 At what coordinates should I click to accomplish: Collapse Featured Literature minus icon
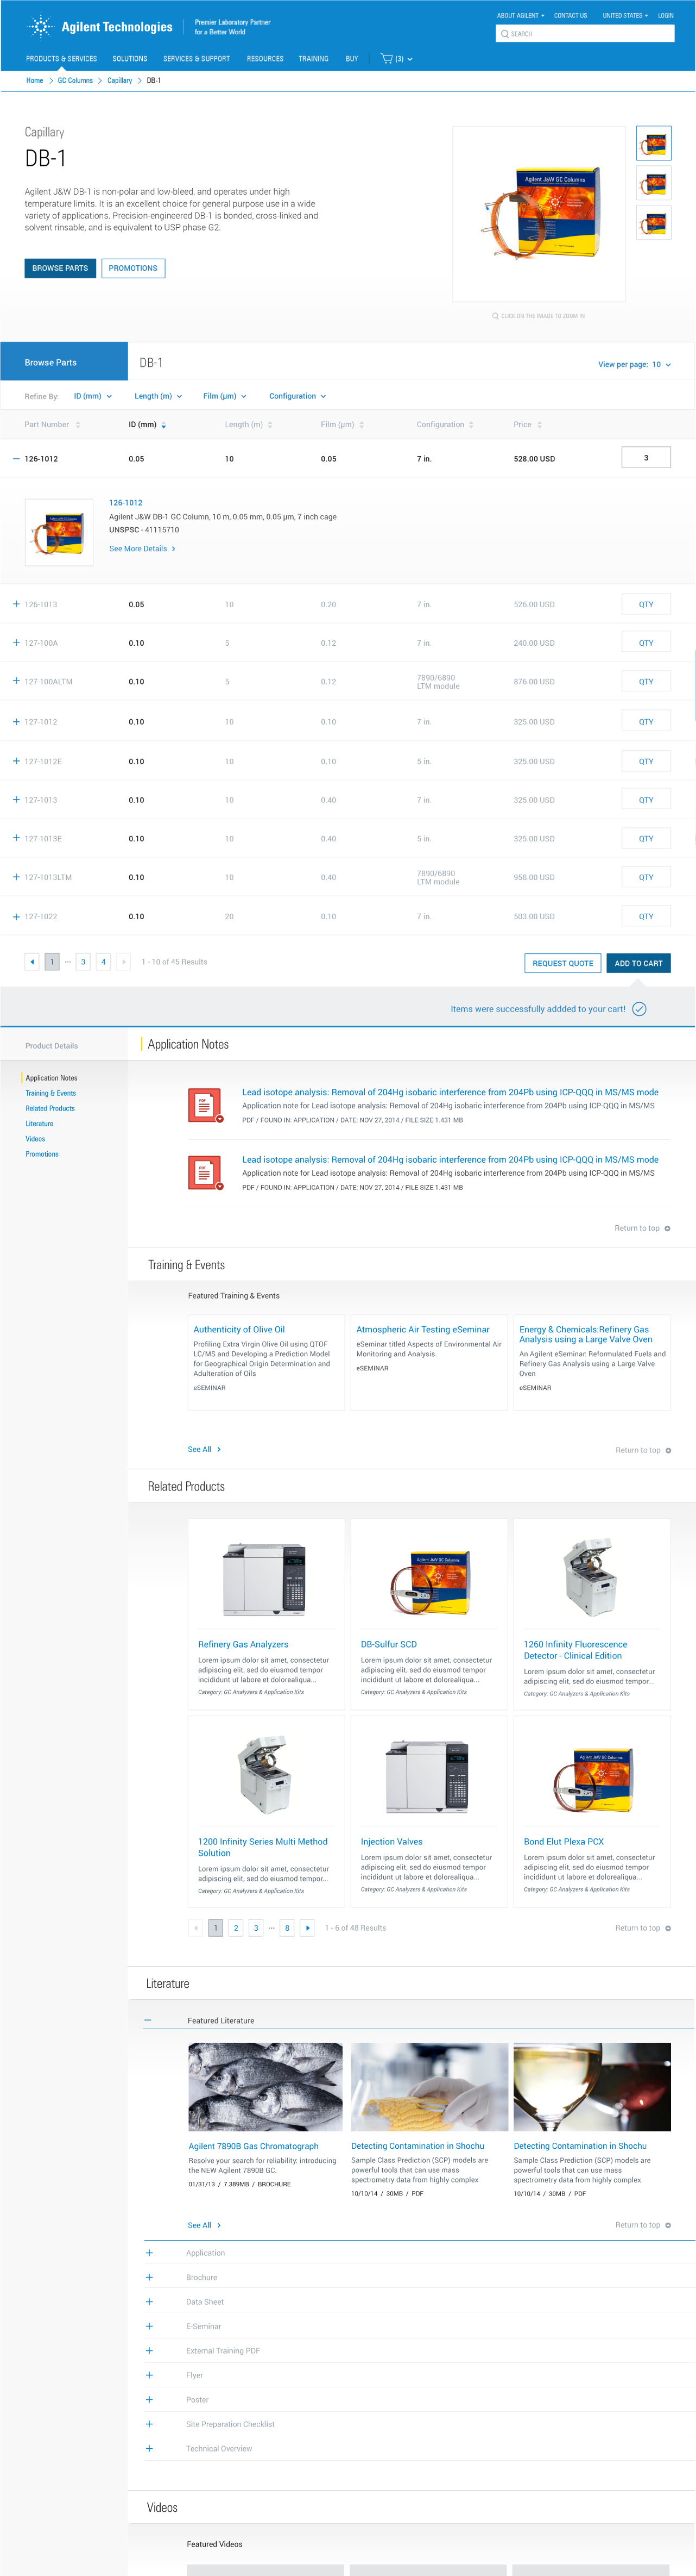(x=148, y=2020)
